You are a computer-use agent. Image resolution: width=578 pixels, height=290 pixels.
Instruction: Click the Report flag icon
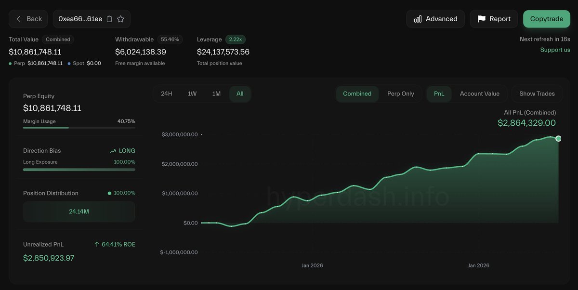pos(481,19)
